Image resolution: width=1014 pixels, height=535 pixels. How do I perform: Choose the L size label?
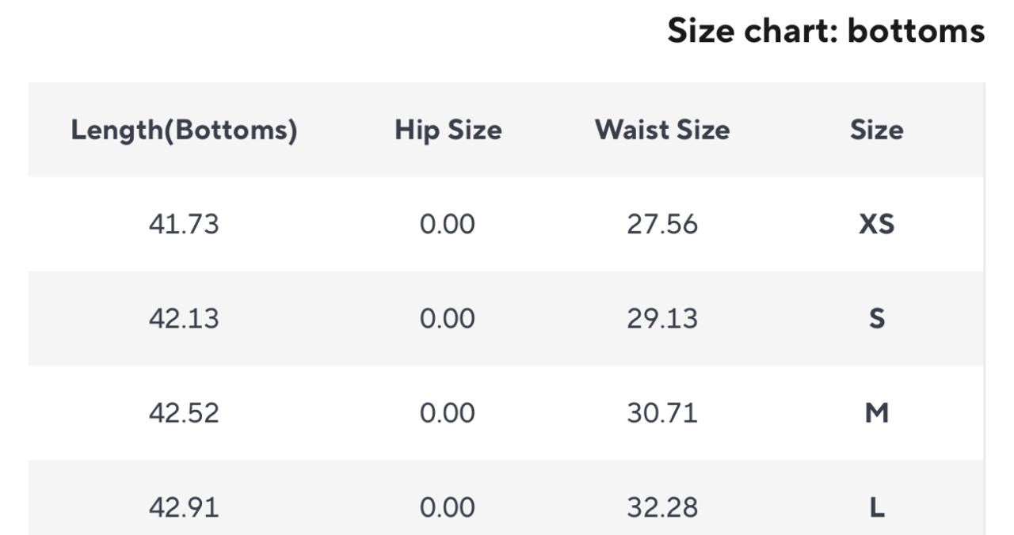[876, 507]
